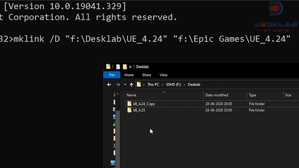299x168 pixels.
Task: Click the mklink command line in Command Prompt
Action: (145, 39)
